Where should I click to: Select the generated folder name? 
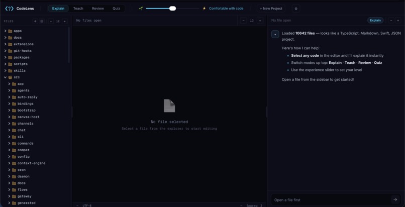click(27, 203)
